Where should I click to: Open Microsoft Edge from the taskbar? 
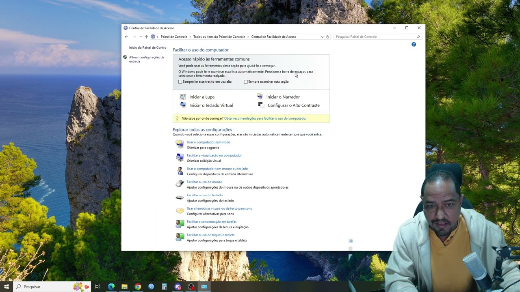click(x=111, y=287)
